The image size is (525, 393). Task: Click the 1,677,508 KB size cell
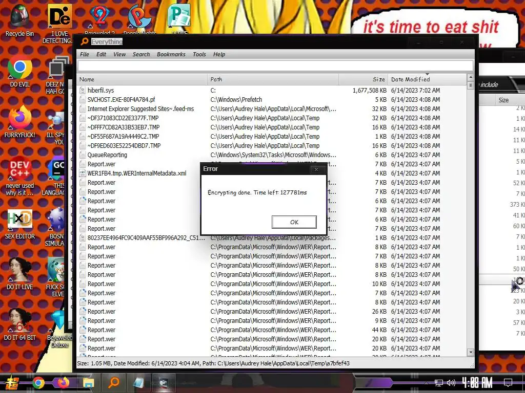point(369,90)
